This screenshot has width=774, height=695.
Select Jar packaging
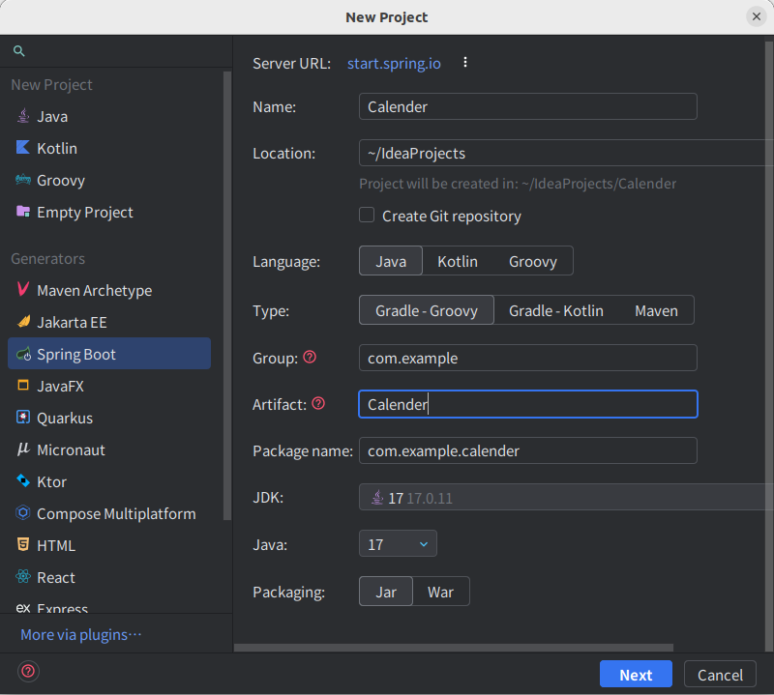pos(386,592)
